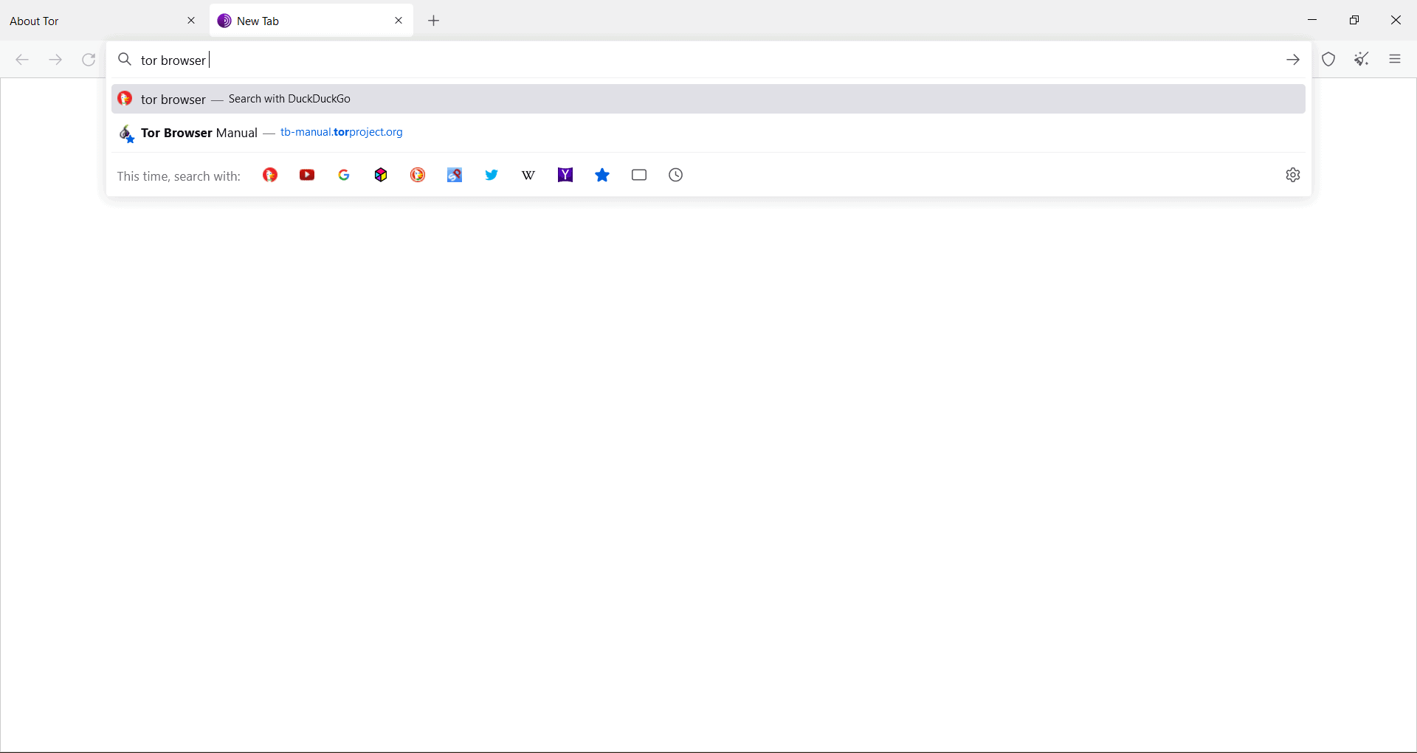
Task: Close the New Tab tab
Action: [399, 21]
